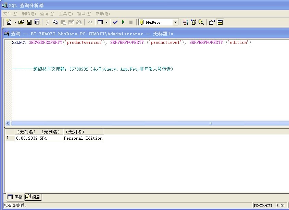The width and height of the screenshot is (289, 210).
Task: Click the Cut scissors icon
Action: [47, 22]
